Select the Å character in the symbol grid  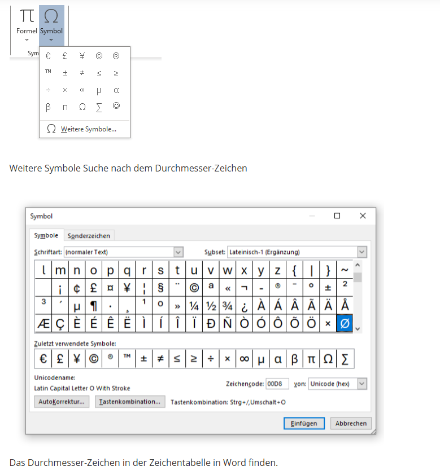(x=345, y=306)
